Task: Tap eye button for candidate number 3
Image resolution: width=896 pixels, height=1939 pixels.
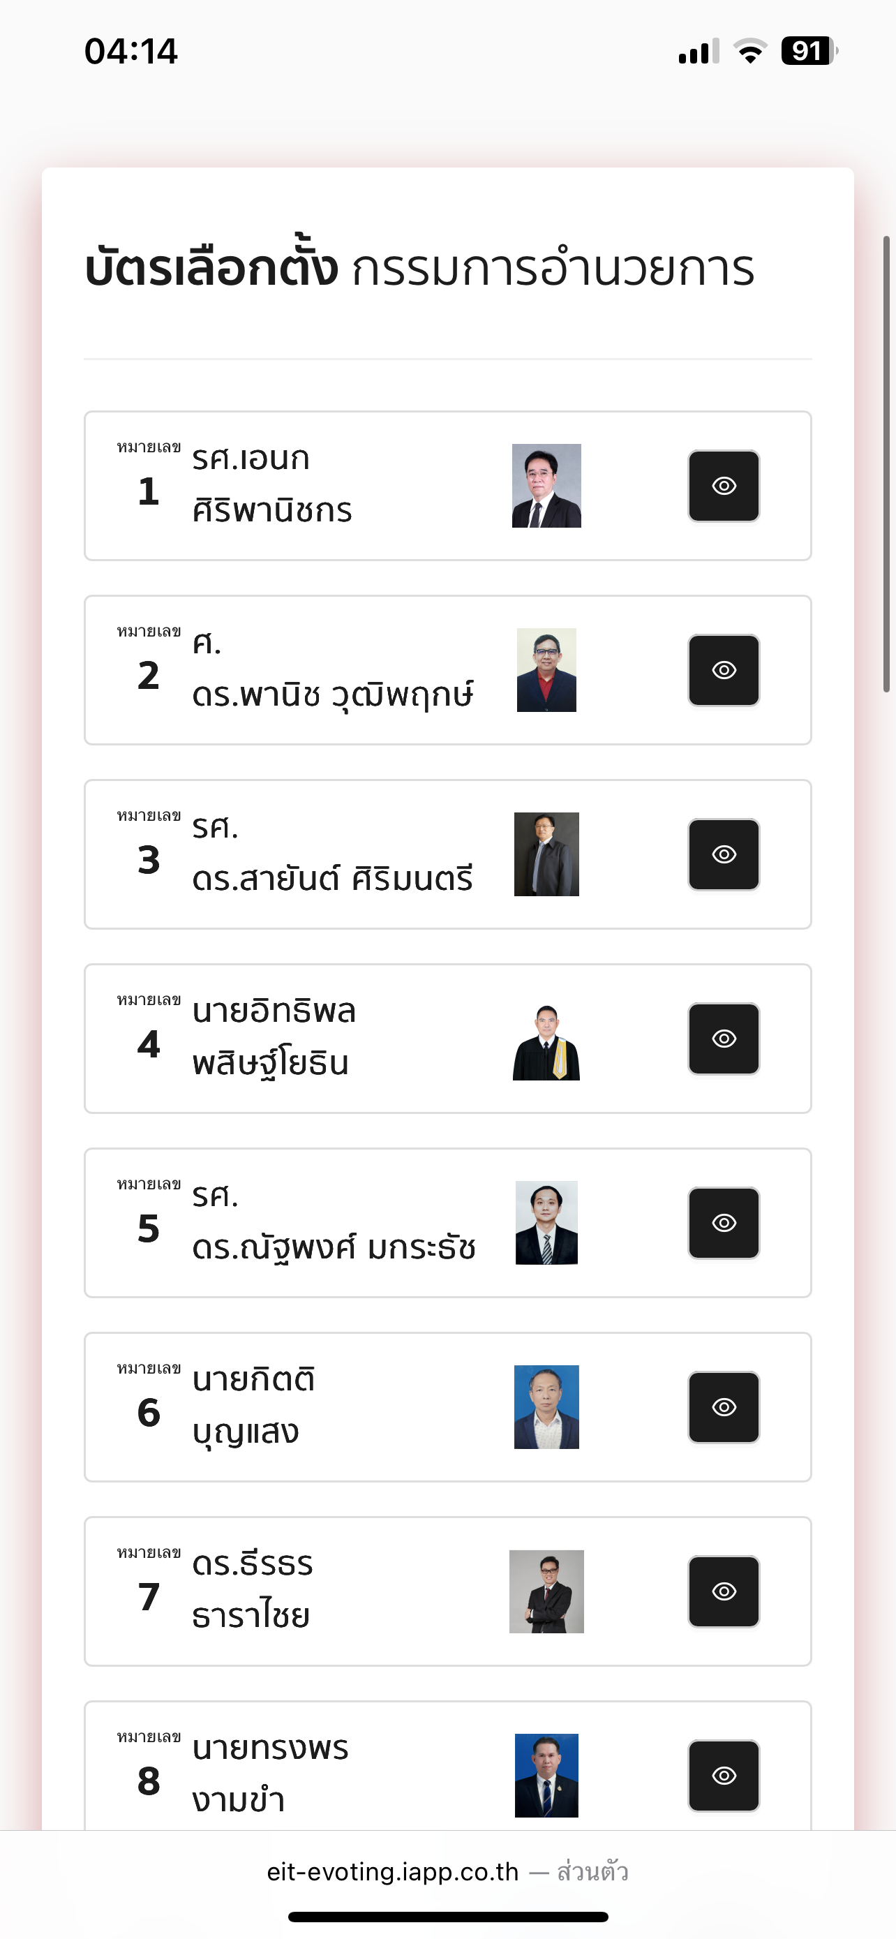Action: tap(724, 854)
